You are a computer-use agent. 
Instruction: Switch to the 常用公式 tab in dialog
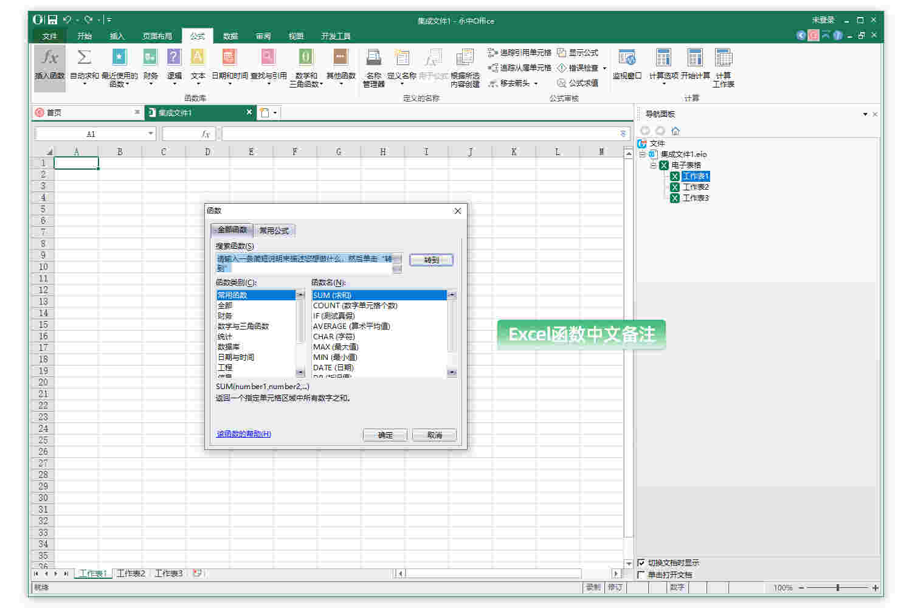(274, 230)
